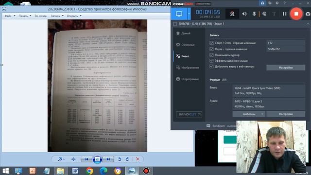
Task: Click the actual-size fit icon in Photo Viewer
Action: click(x=73, y=159)
